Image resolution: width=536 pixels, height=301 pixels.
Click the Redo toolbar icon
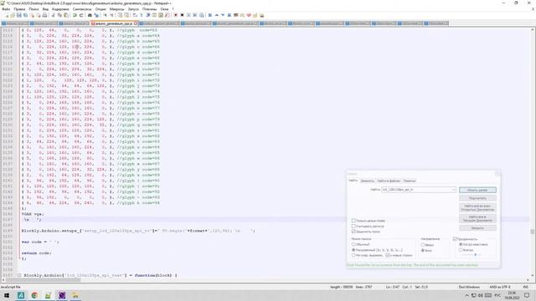point(81,15)
